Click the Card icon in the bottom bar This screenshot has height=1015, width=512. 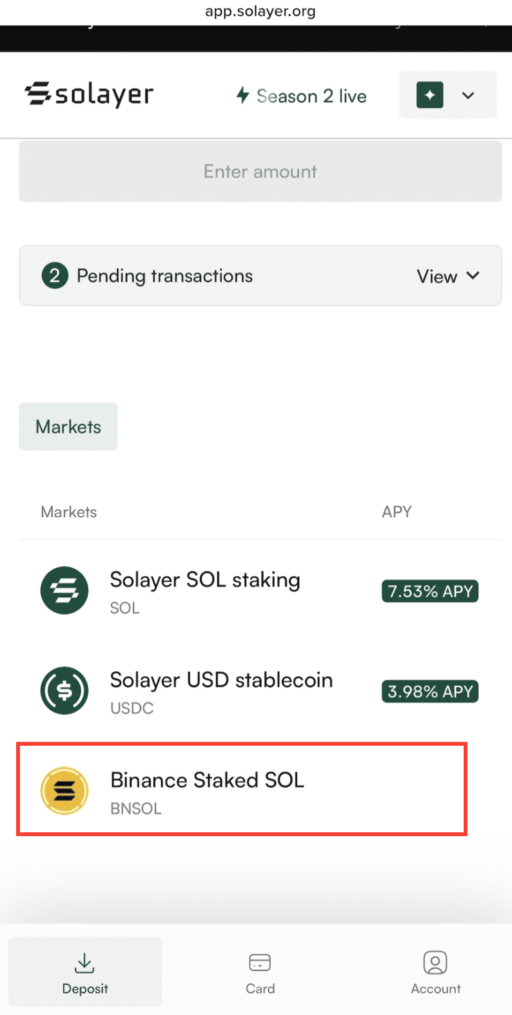pos(260,961)
